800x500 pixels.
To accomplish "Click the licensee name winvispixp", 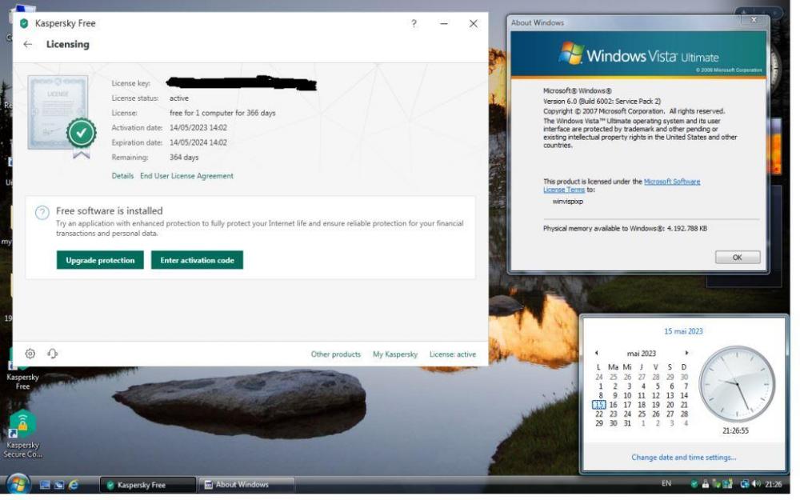I will pyautogui.click(x=568, y=202).
